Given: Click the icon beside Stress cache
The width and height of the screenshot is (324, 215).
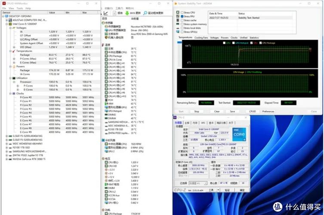Looking at the screenshot, I should 178,20.
